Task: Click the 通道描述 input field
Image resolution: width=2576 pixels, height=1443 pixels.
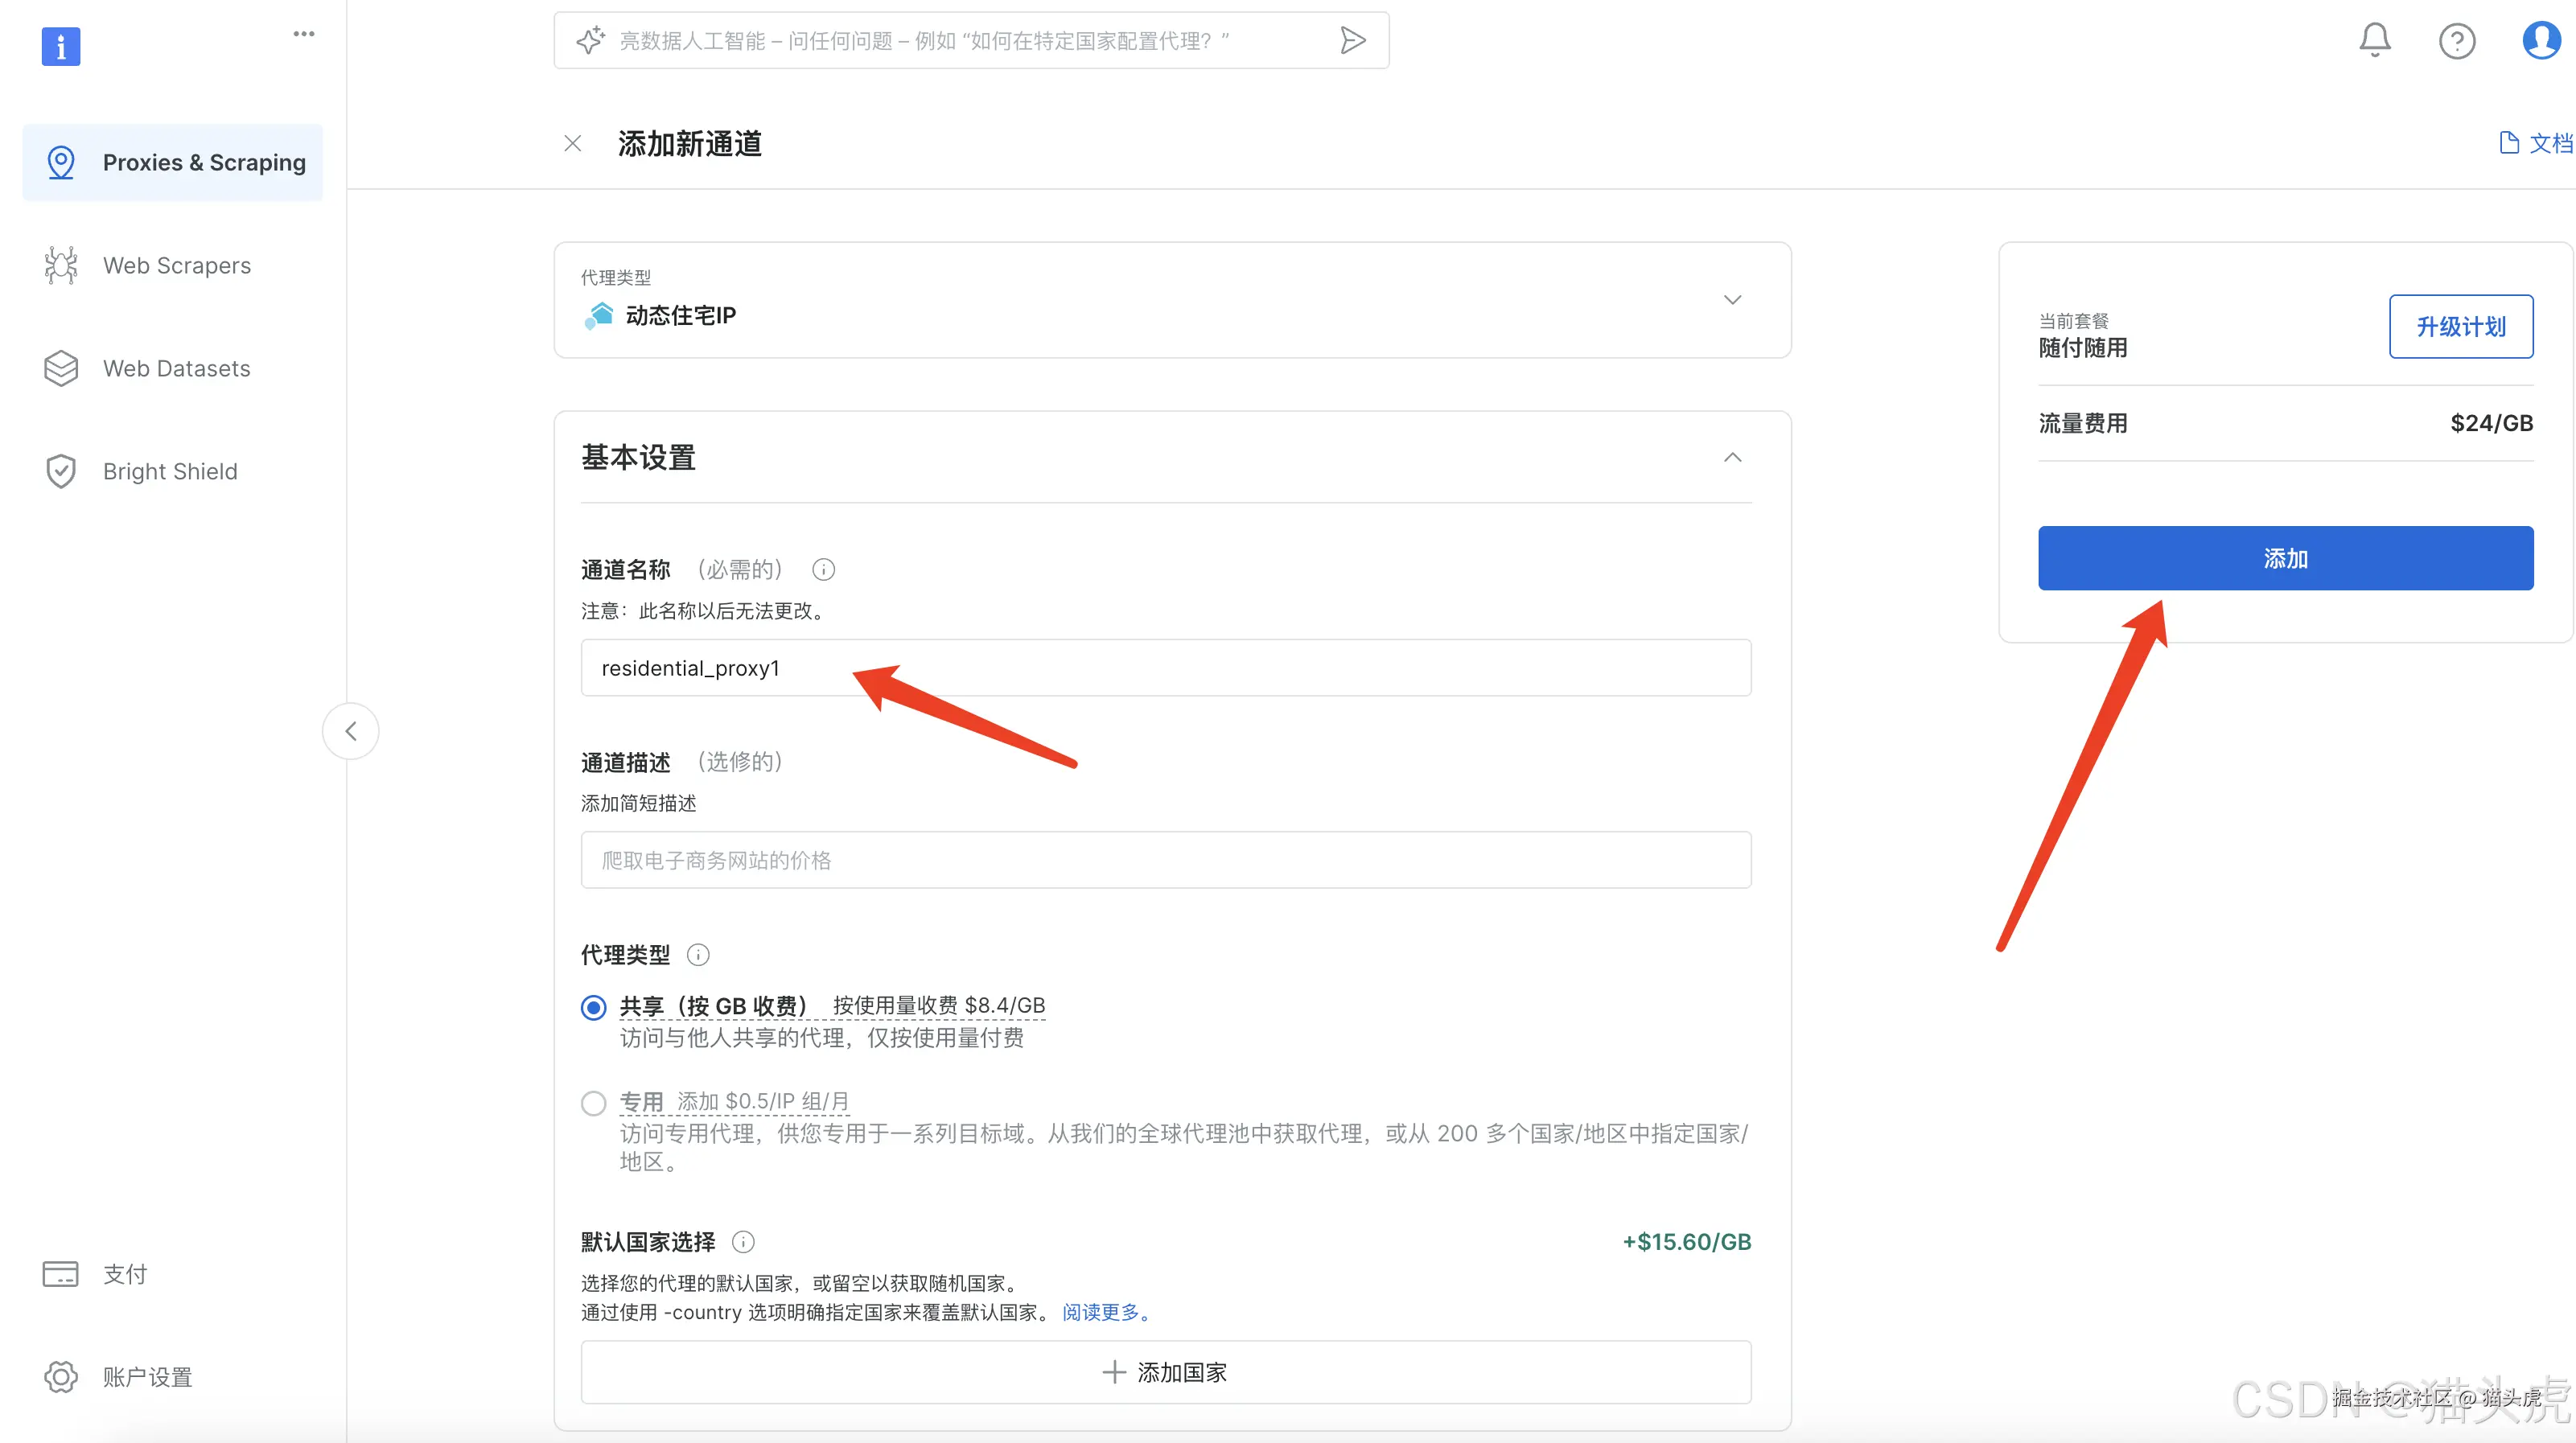Action: (x=1165, y=860)
